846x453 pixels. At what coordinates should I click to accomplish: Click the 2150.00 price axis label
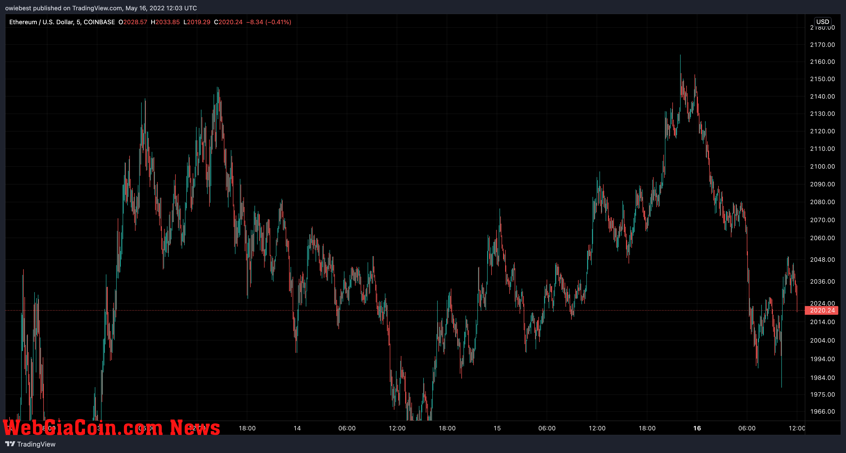pyautogui.click(x=822, y=79)
